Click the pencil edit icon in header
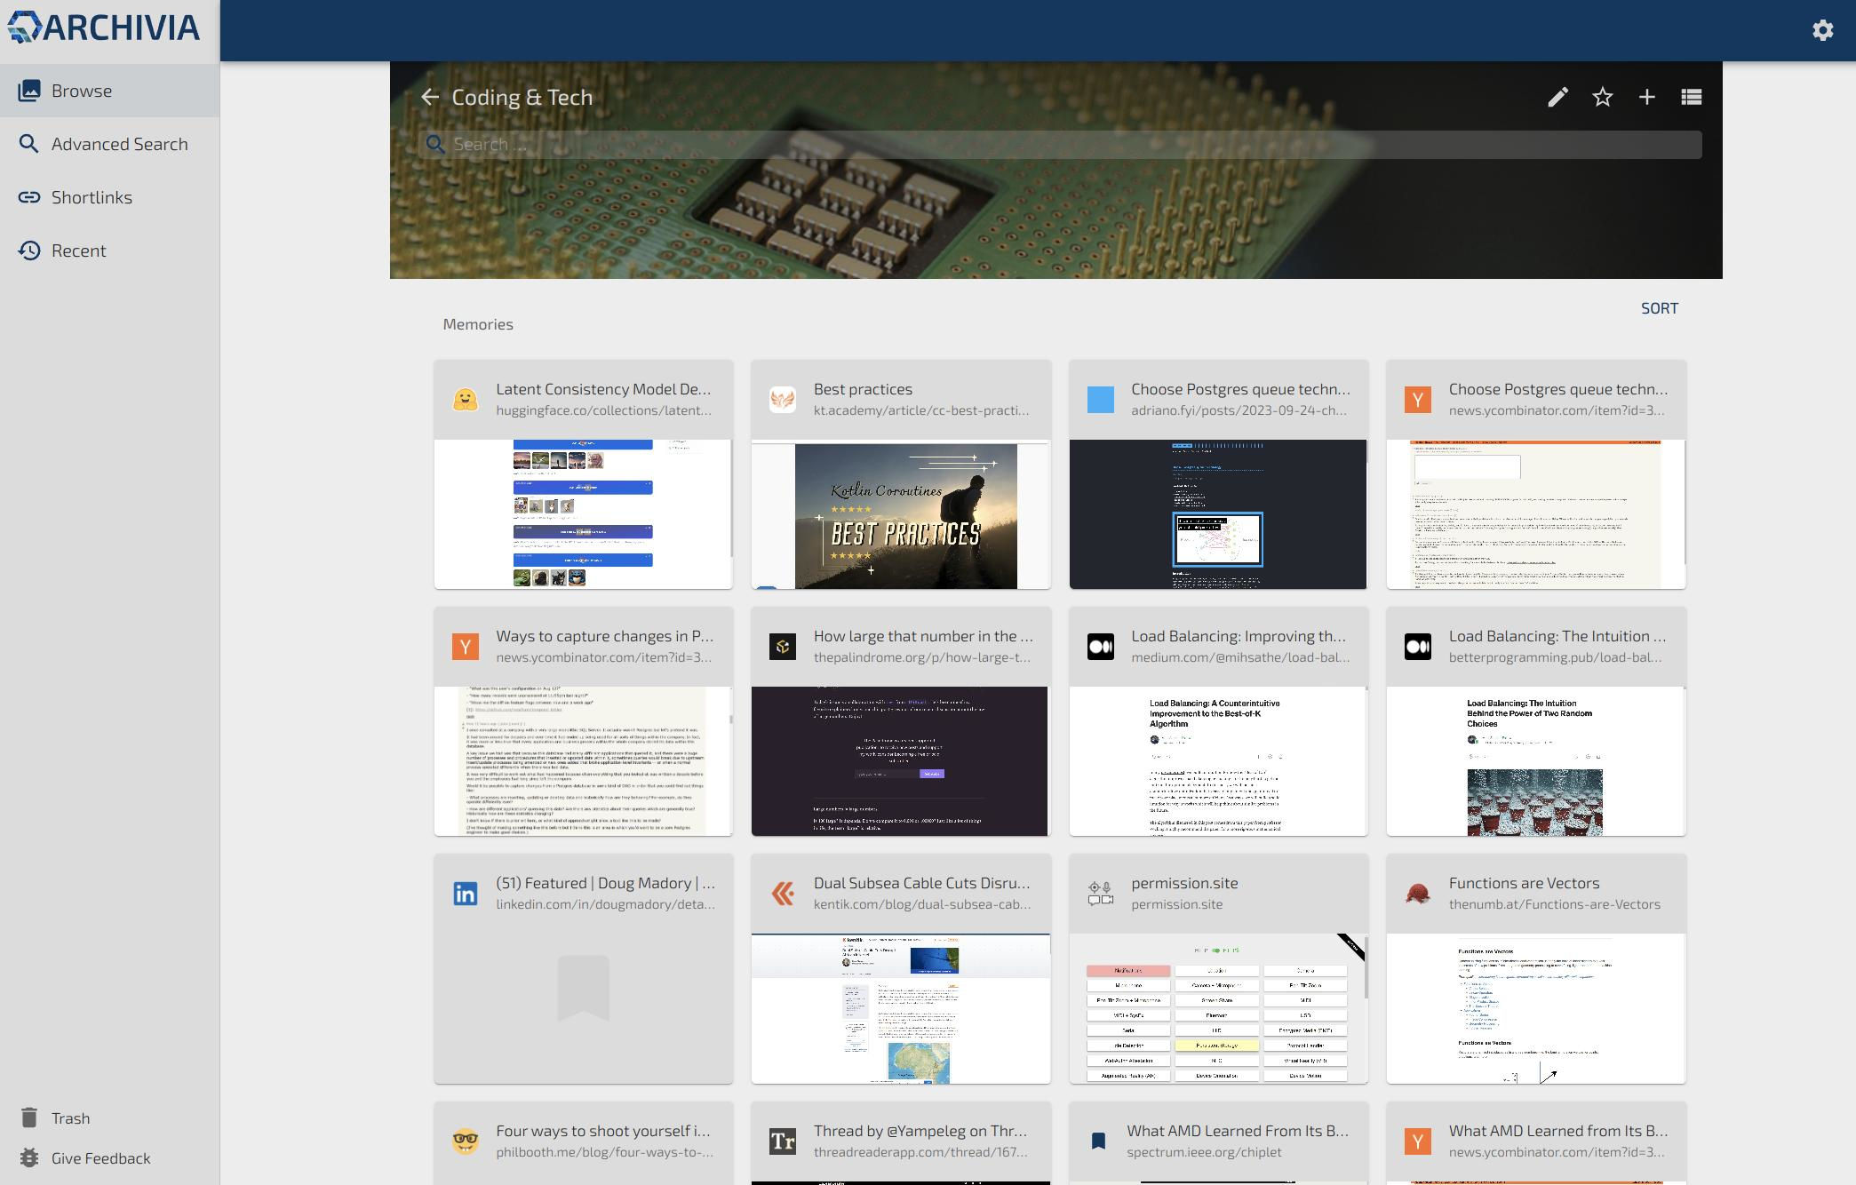 [1557, 97]
